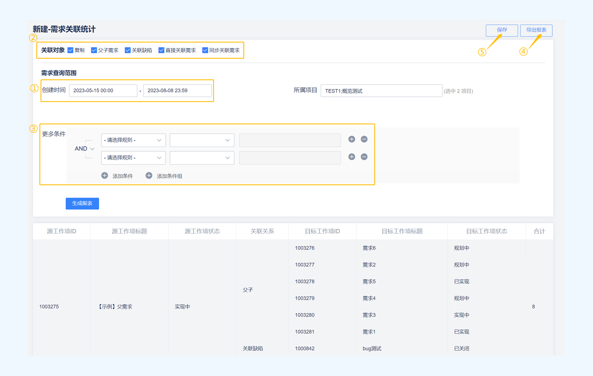Disable the 同步关联需求 checkbox

(x=205, y=50)
